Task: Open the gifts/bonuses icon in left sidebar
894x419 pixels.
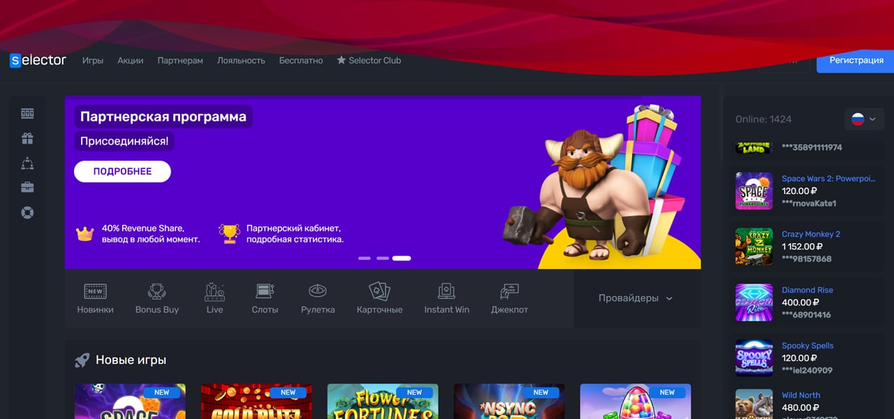Action: click(27, 138)
